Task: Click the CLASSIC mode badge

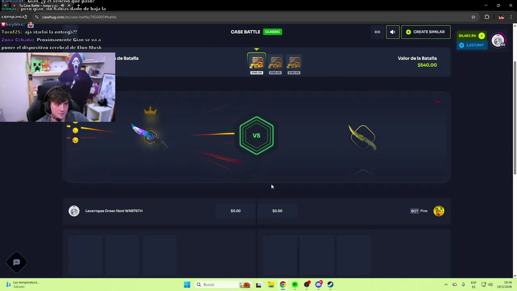Action: click(273, 32)
